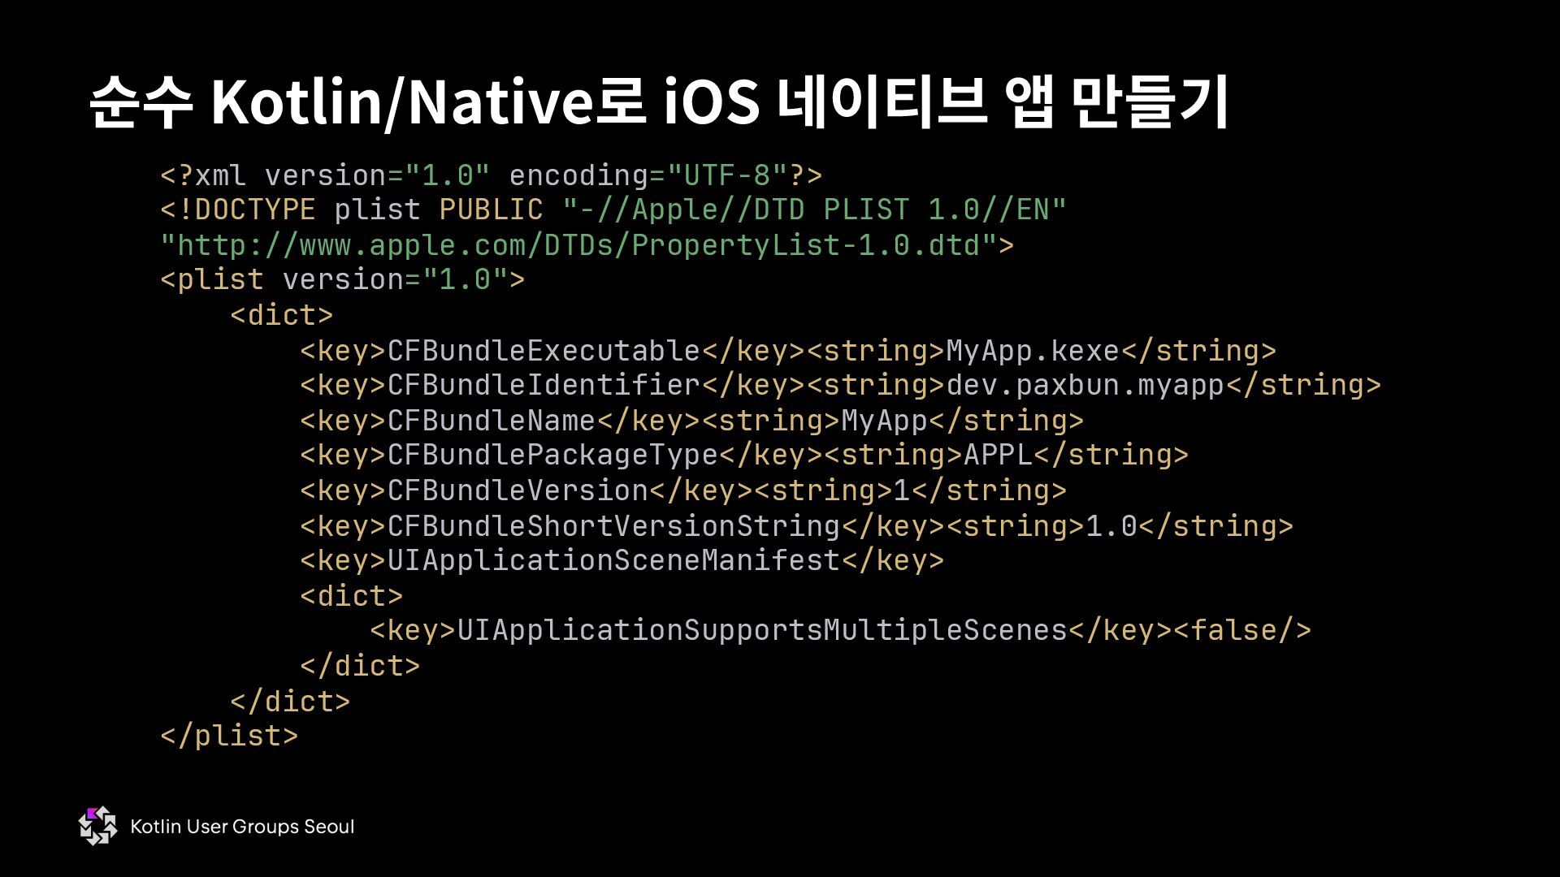Image resolution: width=1560 pixels, height=877 pixels.
Task: Click the UIApplicationSupportsMultipleScenes key
Action: [761, 630]
